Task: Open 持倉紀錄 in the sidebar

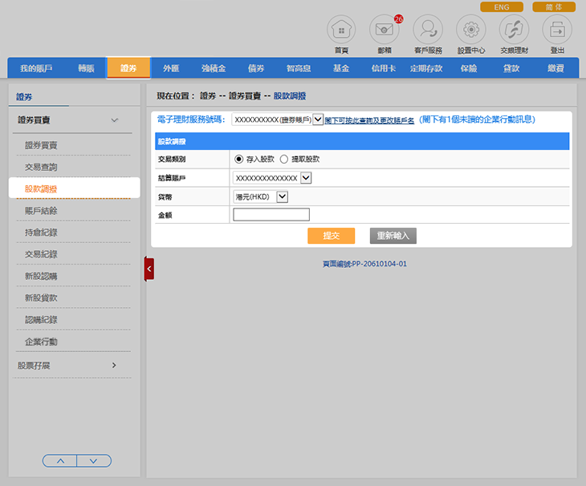Action: coord(41,233)
